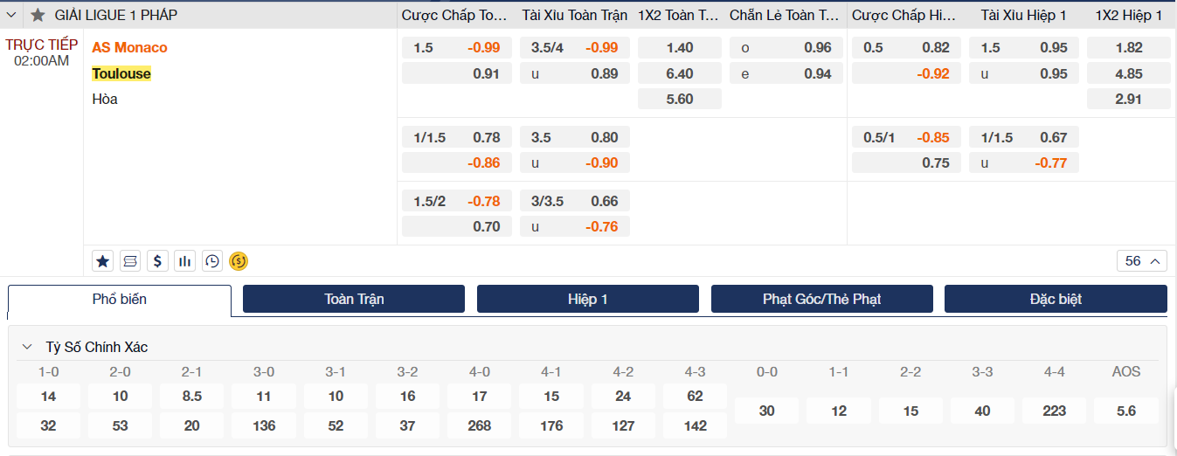Collapse the Tỷ Số Chính Xác section
This screenshot has width=1177, height=456.
[28, 347]
